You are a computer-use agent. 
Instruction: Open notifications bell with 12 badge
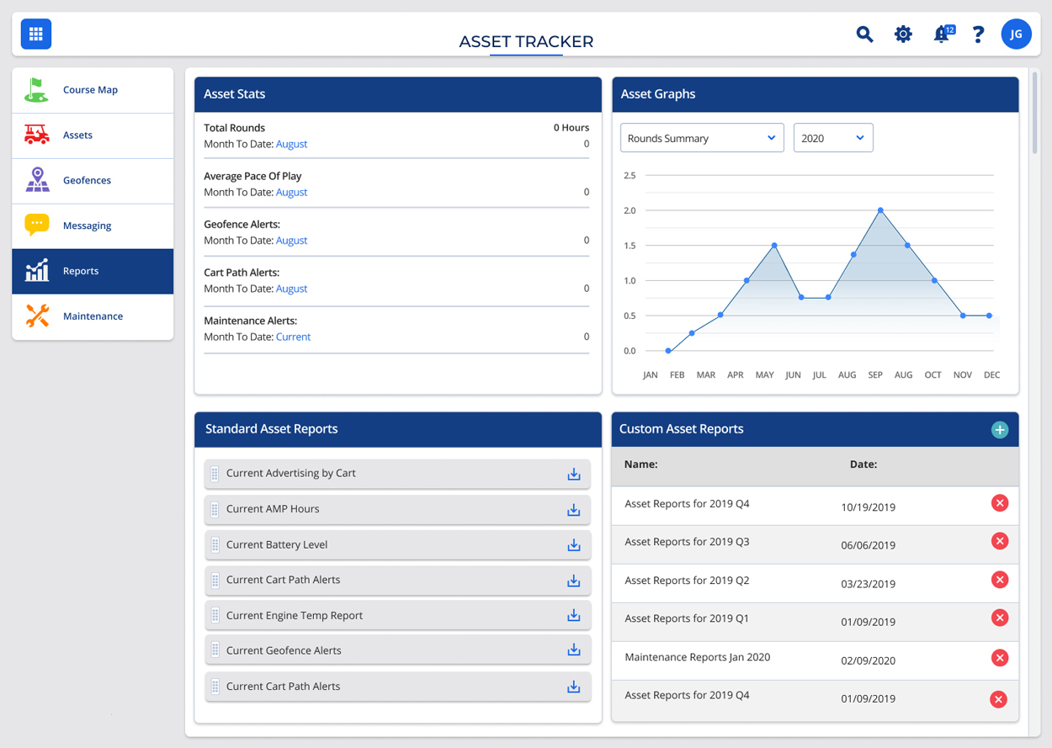(942, 34)
